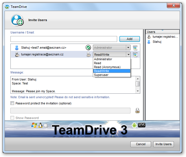
Task: Remove tumajer.registrace using the trash icon
Action: tap(135, 55)
